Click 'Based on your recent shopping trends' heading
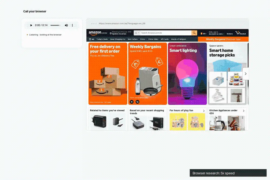The image size is (270, 180). (147, 112)
